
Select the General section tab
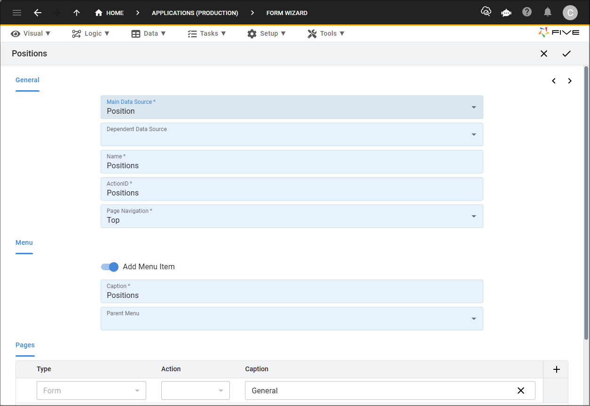[x=27, y=80]
